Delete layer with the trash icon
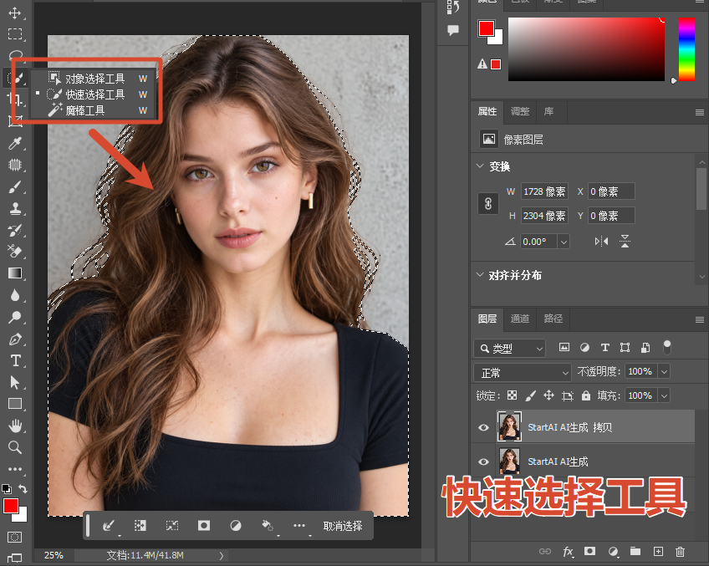Screen dimensions: 709x566 680,552
